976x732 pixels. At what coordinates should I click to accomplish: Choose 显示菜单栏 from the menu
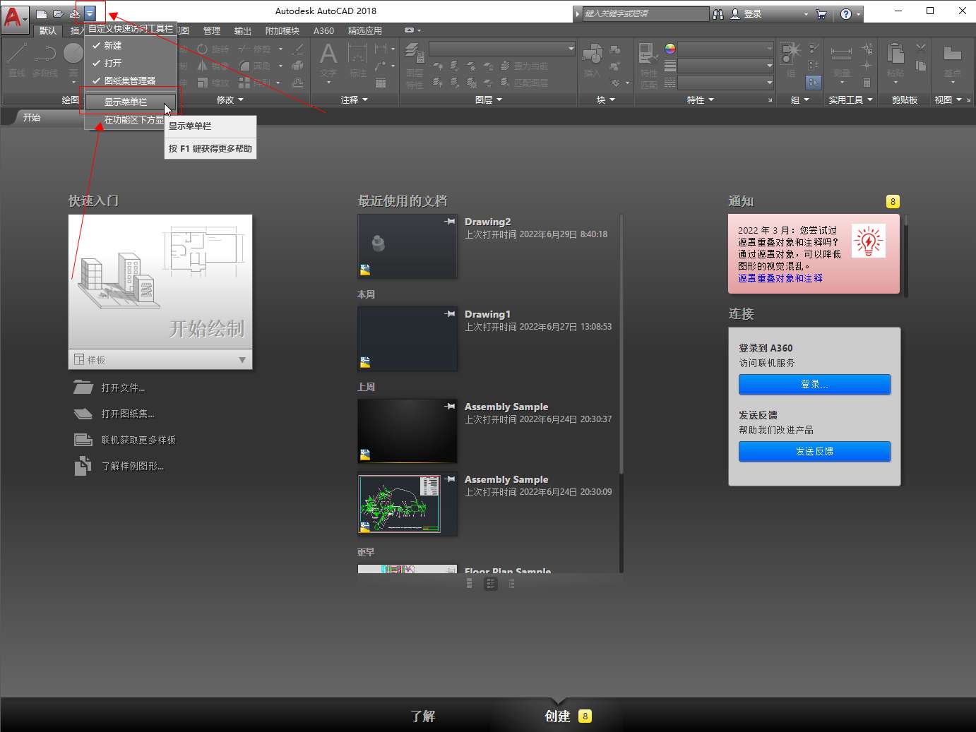click(131, 102)
